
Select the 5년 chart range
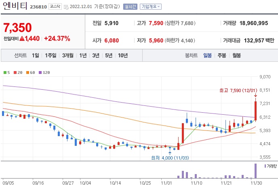tap(108, 55)
